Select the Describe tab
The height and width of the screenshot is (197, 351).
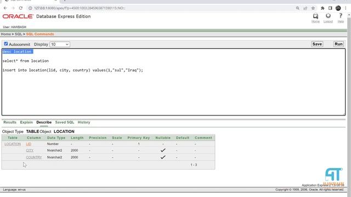click(44, 122)
